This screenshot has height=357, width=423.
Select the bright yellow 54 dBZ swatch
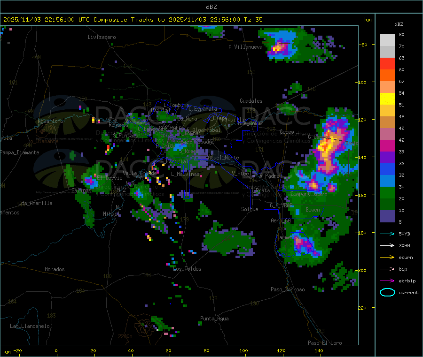pos(387,99)
